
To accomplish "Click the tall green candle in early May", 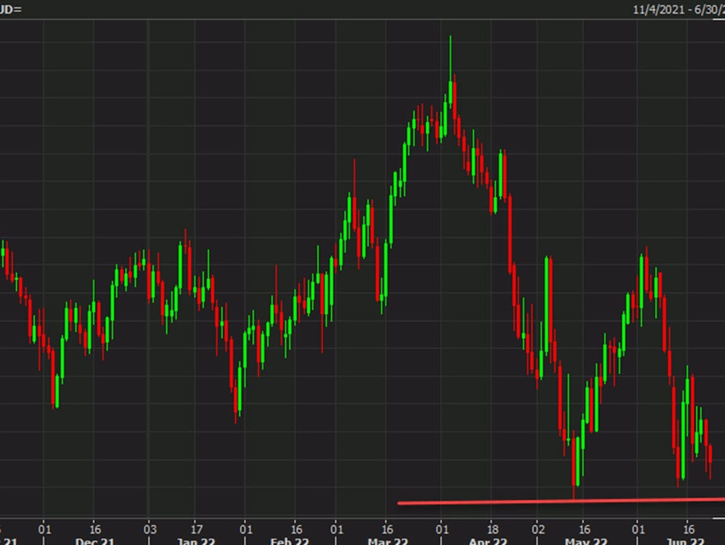I will 548,306.
